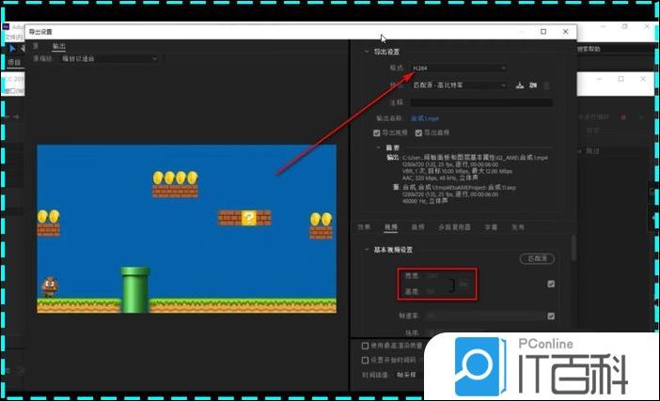The width and height of the screenshot is (660, 401).
Task: Open the preset dropdown showing 匹配源 - 高比特率
Action: point(459,85)
